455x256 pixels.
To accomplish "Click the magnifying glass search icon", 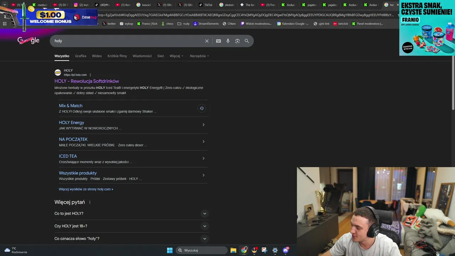I will pyautogui.click(x=247, y=41).
